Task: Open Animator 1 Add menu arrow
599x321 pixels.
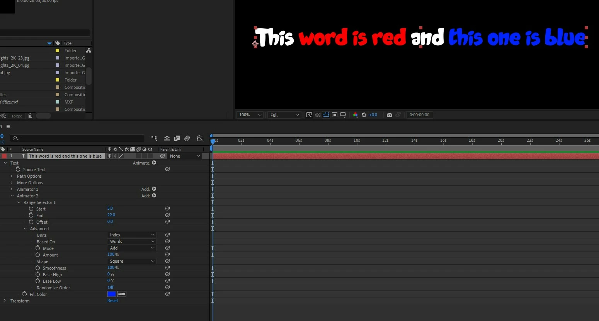Action: 154,189
